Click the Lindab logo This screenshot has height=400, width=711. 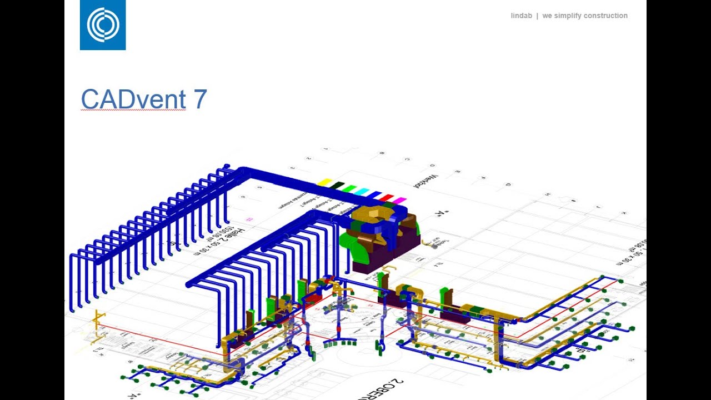click(x=103, y=25)
